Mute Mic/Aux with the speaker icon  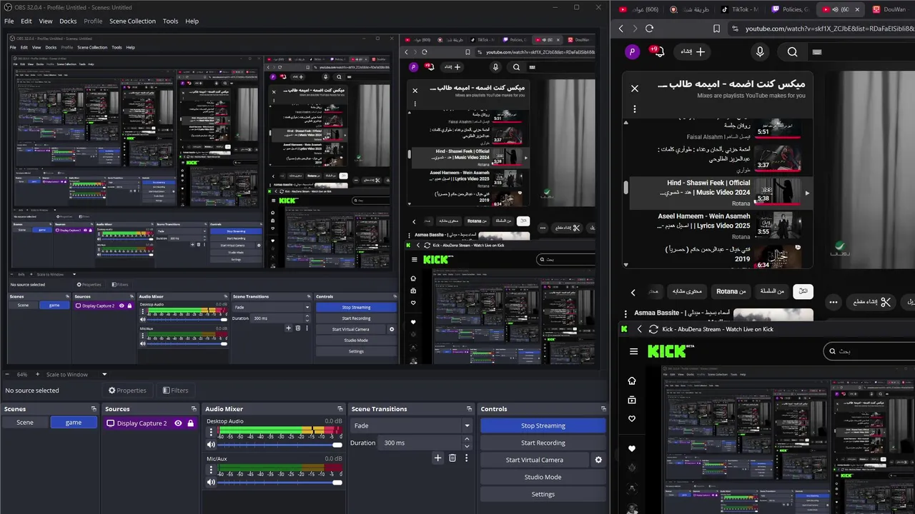pos(212,483)
